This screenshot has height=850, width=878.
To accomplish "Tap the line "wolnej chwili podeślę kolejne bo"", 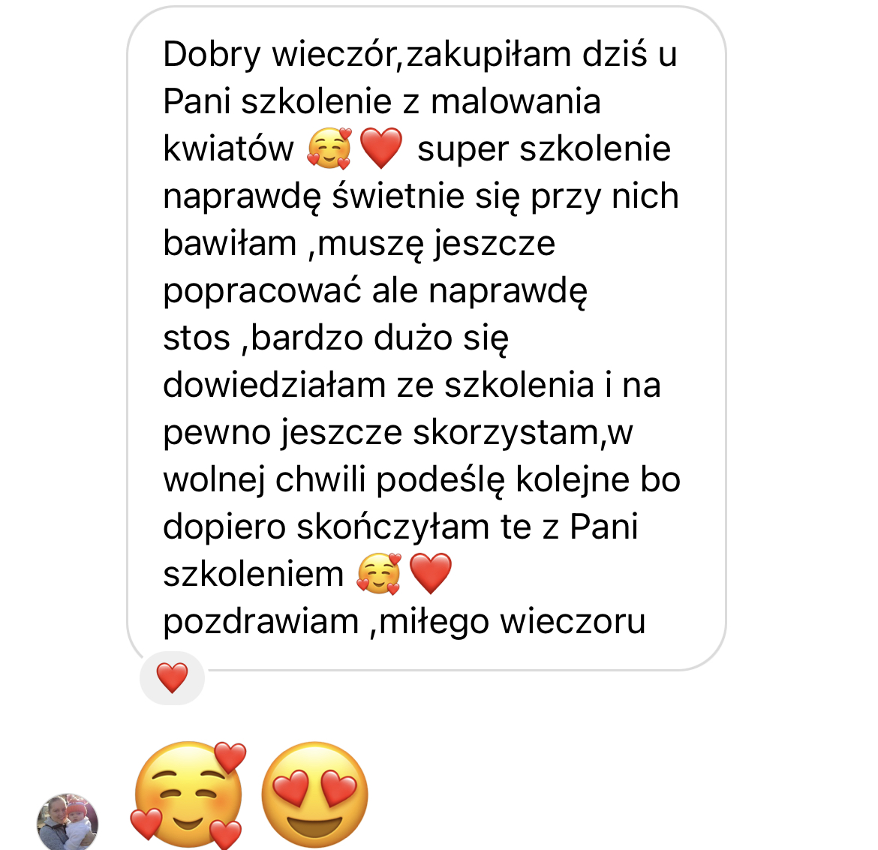I will click(422, 480).
